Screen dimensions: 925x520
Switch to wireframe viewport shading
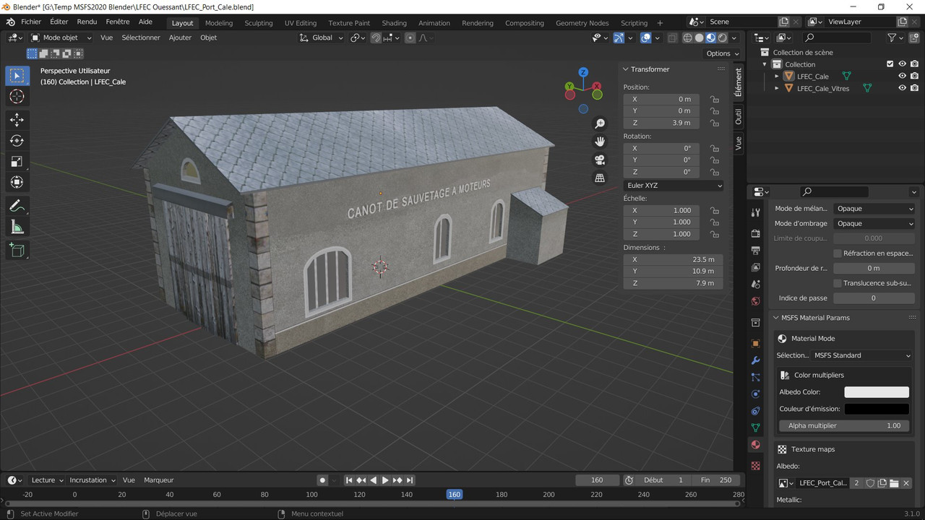point(687,38)
